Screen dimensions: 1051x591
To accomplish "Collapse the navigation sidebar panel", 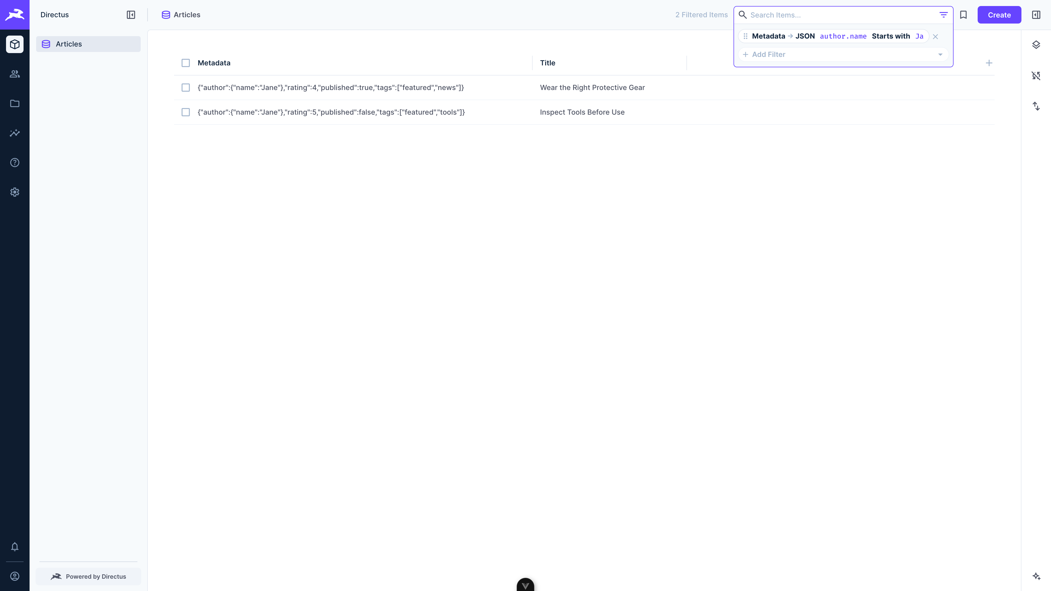I will (x=131, y=15).
